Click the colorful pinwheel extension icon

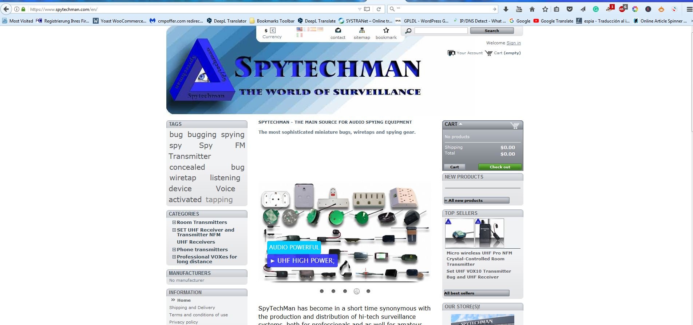click(x=635, y=9)
